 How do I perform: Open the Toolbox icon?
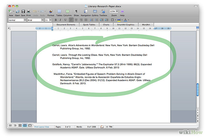(x=103, y=11)
